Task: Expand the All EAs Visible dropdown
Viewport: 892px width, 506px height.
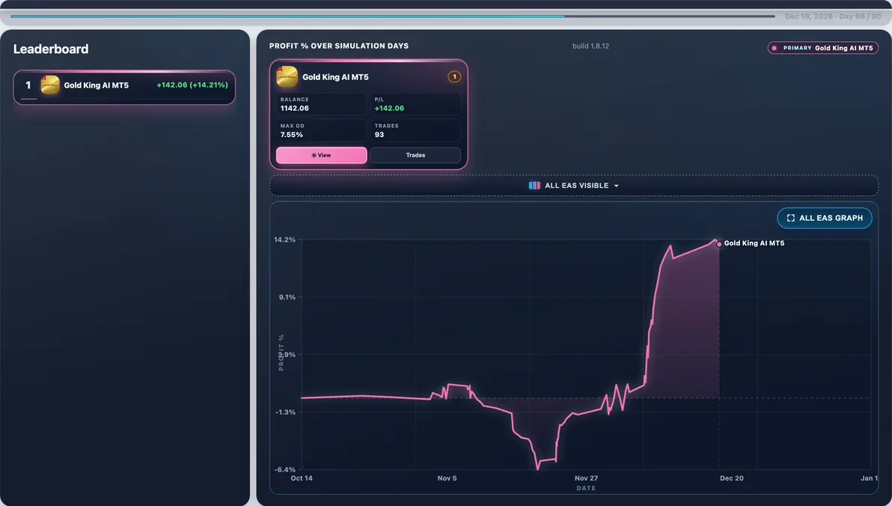Action: (574, 186)
